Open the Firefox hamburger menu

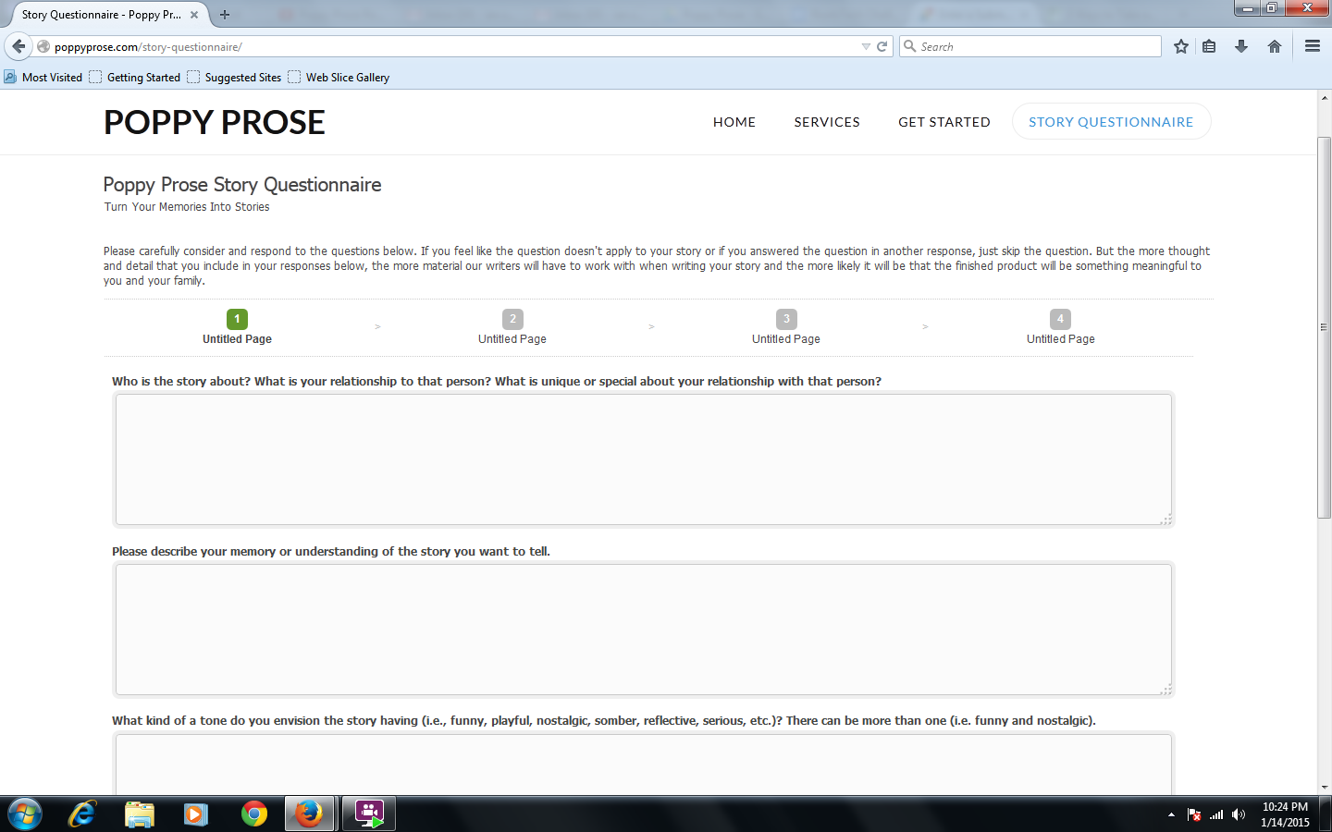(1312, 46)
